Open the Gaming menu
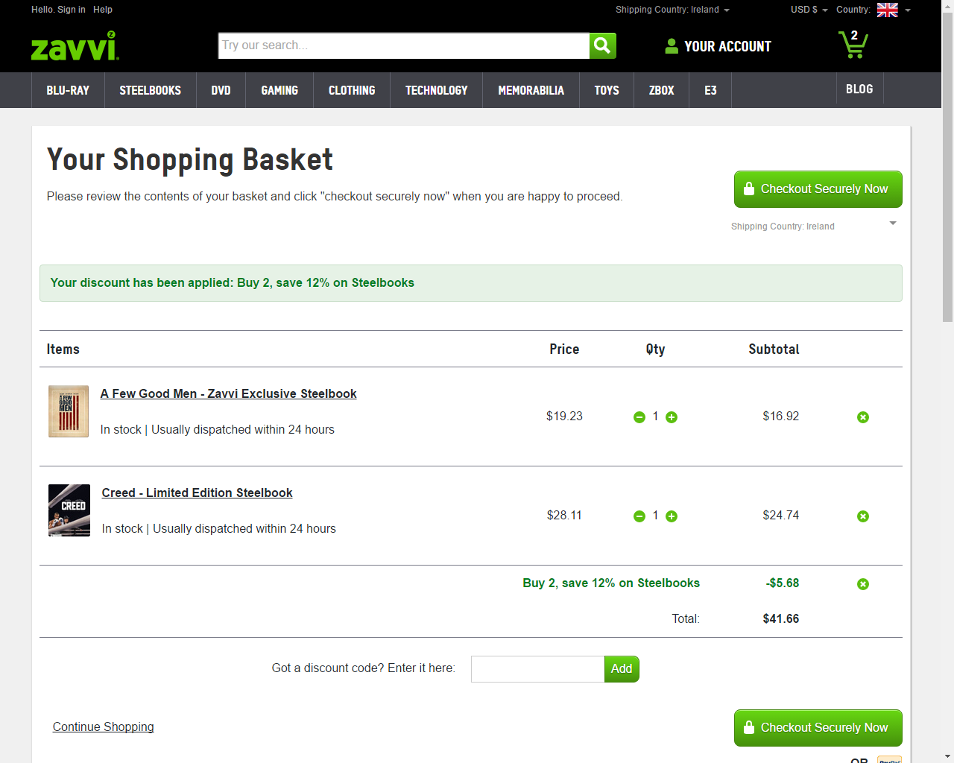This screenshot has width=954, height=763. tap(279, 90)
